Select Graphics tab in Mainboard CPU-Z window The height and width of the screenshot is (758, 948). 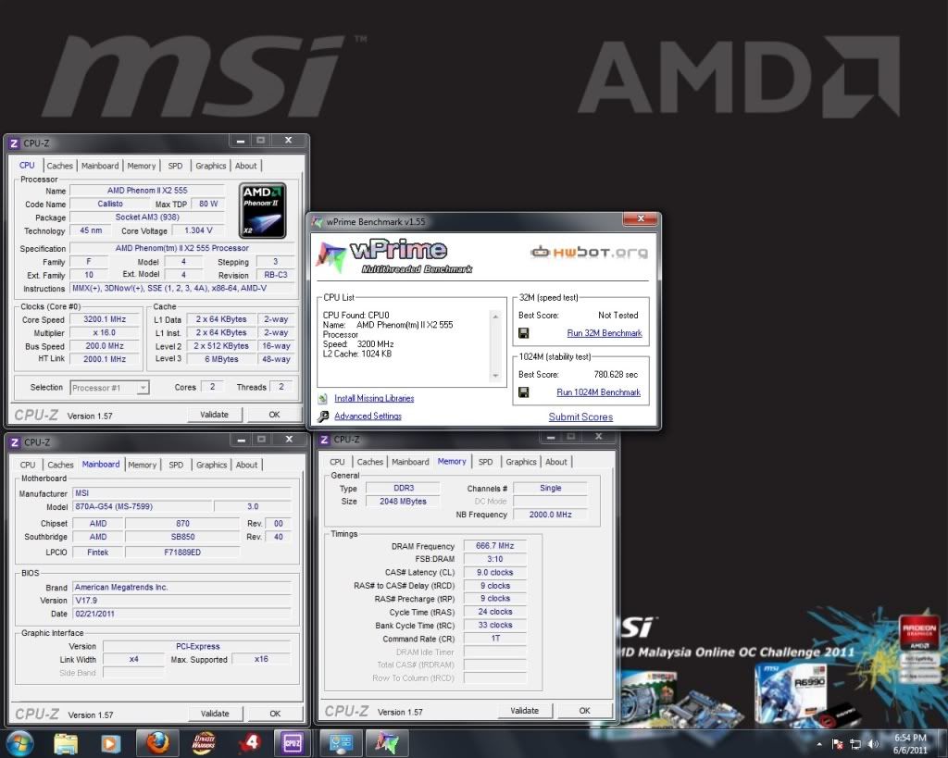pyautogui.click(x=211, y=465)
